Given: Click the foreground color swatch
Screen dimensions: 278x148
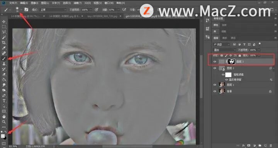Looking at the screenshot, I should point(3,136).
